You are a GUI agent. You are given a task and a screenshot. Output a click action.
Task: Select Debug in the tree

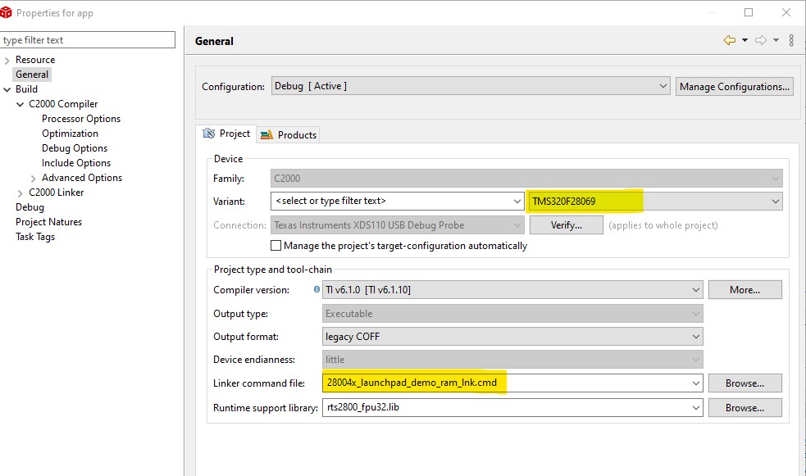30,207
